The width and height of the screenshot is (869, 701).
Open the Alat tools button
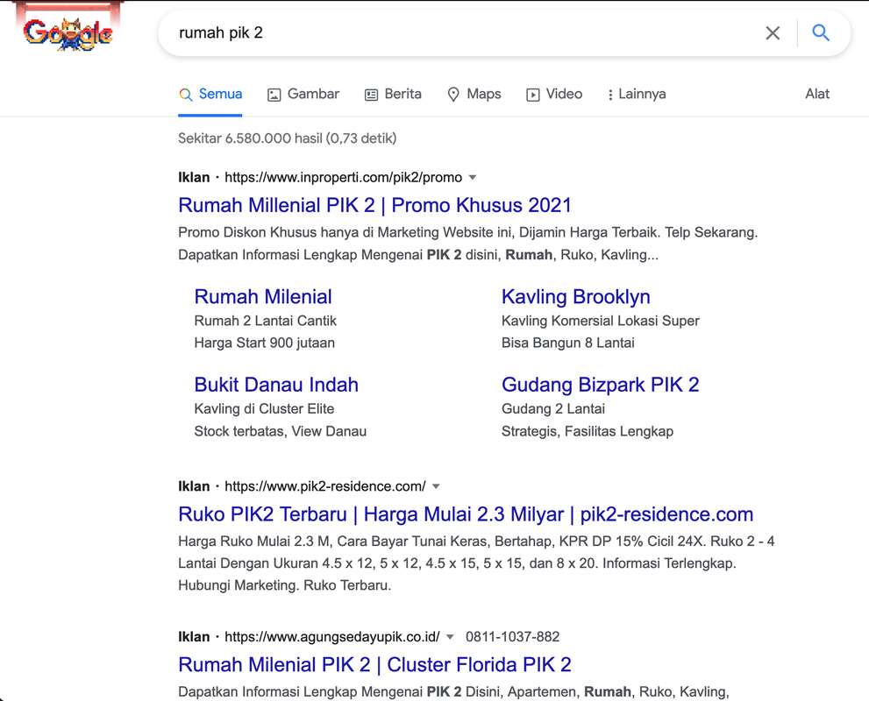[x=816, y=95]
